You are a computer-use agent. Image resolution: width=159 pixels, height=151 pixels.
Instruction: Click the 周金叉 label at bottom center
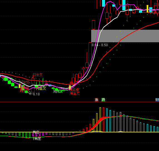[74, 93]
